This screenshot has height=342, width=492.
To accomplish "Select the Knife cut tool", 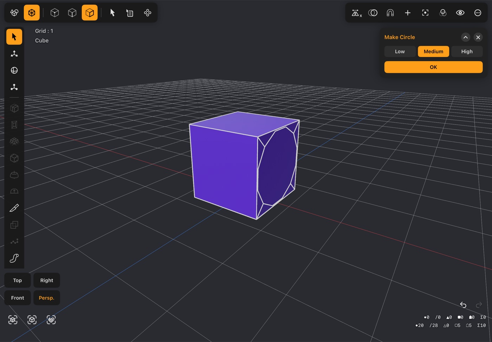I will coord(14,208).
